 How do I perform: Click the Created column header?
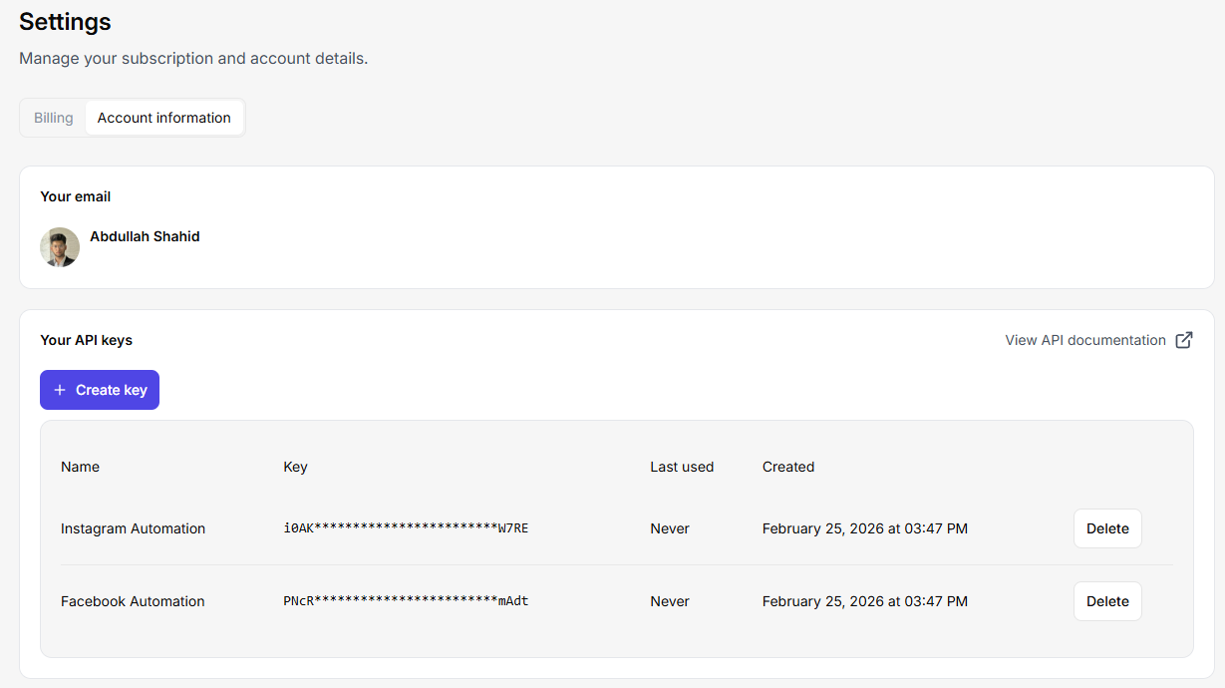click(787, 467)
